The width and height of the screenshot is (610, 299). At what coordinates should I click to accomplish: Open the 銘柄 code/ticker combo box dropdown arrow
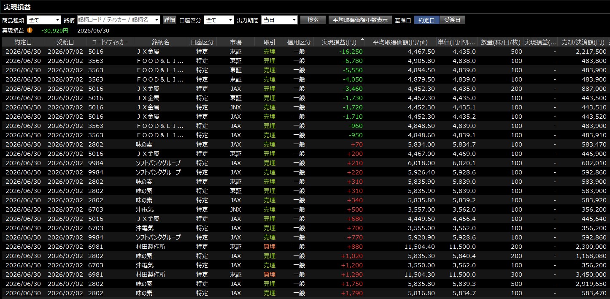pos(157,20)
